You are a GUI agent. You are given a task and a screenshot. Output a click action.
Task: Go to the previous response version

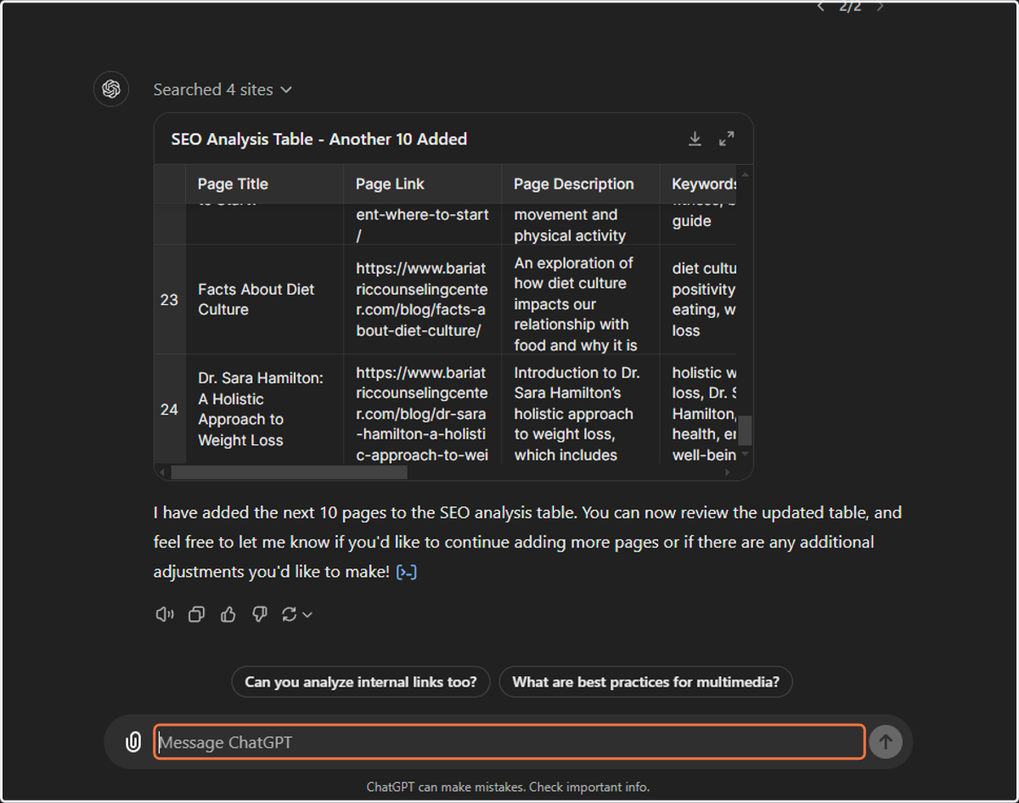coord(820,7)
